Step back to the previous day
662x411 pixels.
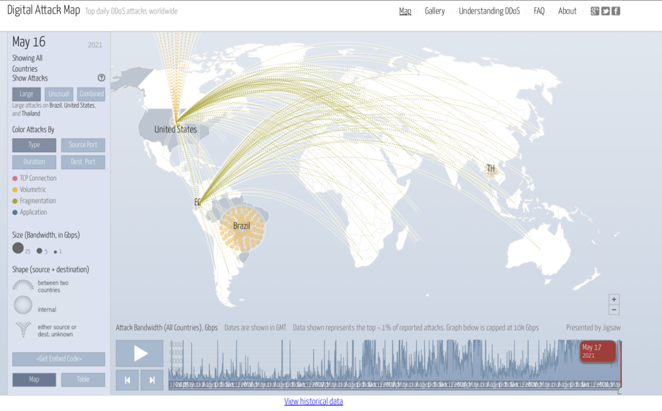pos(127,380)
